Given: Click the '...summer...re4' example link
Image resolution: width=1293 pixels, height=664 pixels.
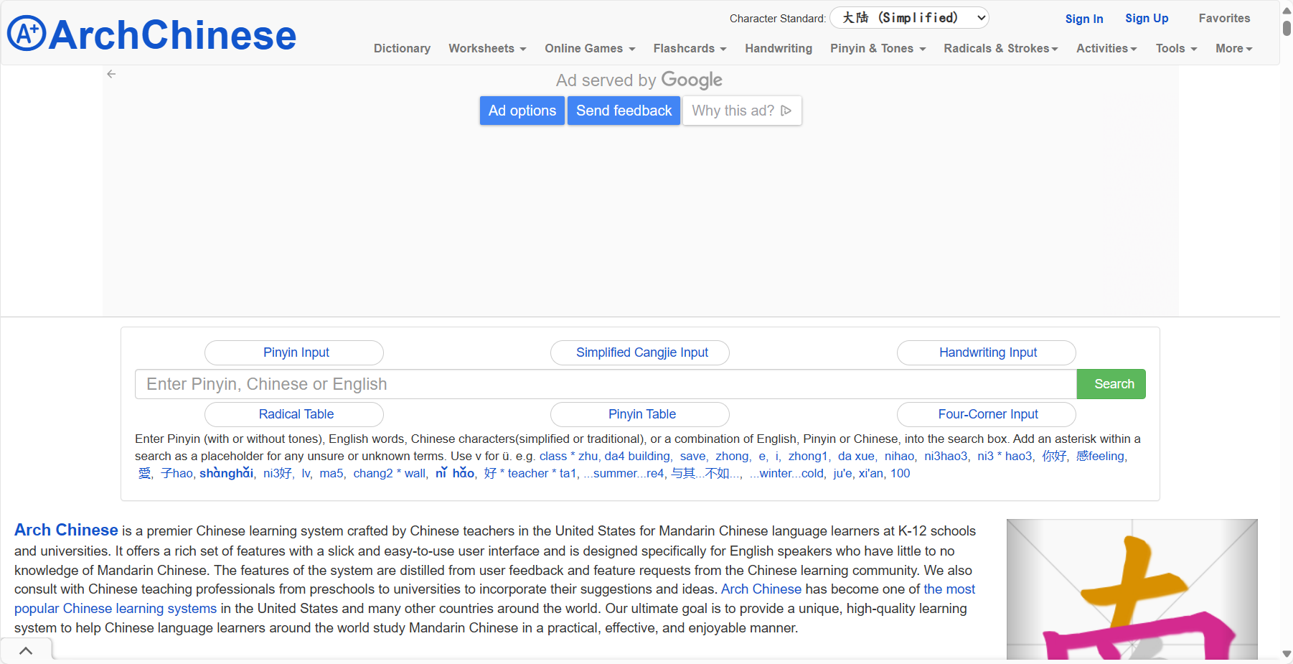Looking at the screenshot, I should (x=624, y=473).
